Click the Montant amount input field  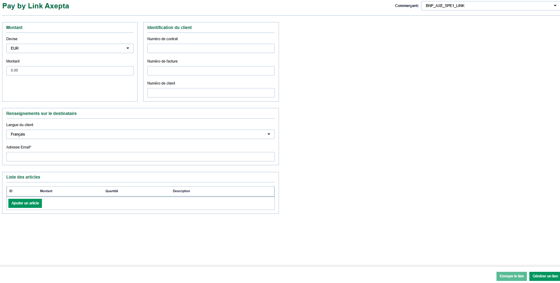coord(70,71)
